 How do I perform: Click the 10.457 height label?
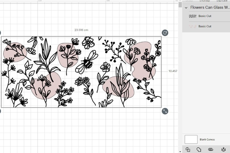click(173, 71)
